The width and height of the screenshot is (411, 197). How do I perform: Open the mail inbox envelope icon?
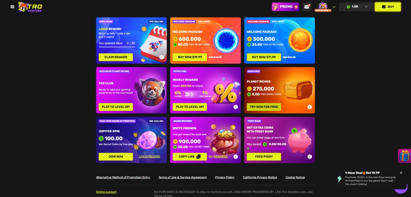point(307,6)
